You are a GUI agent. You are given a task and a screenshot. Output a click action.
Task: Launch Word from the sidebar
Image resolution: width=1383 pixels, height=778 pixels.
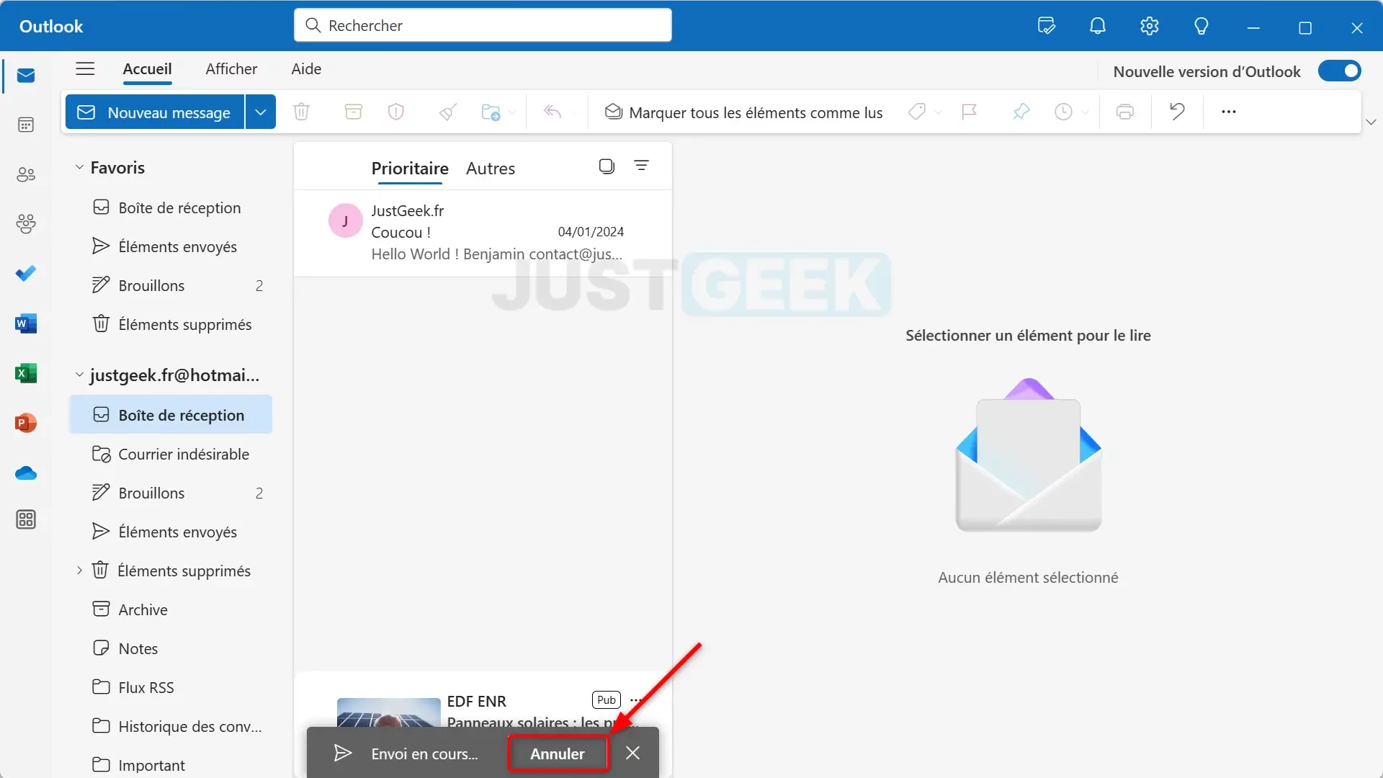click(26, 323)
